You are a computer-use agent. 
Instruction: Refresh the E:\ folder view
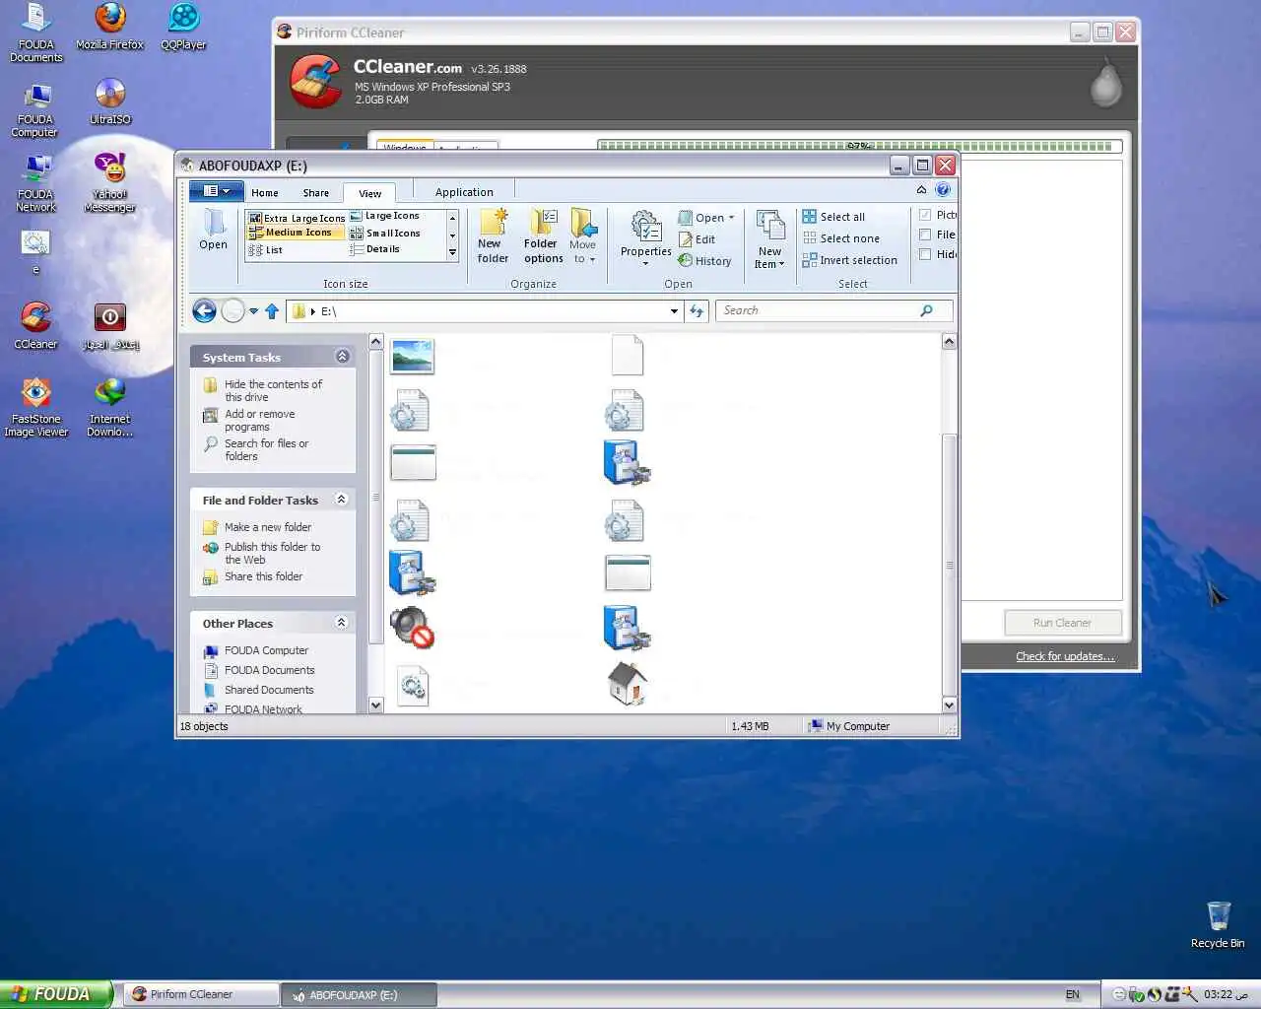click(697, 311)
